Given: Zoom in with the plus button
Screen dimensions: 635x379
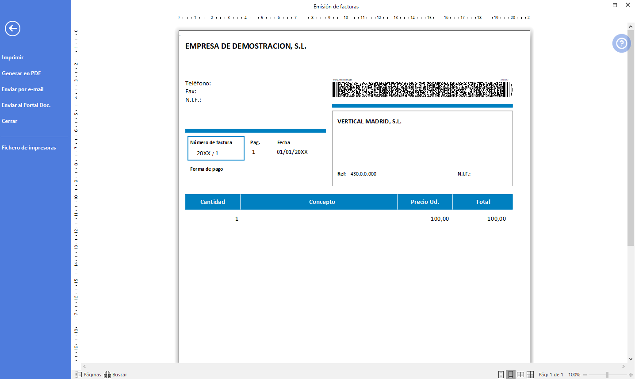Looking at the screenshot, I should [x=631, y=375].
